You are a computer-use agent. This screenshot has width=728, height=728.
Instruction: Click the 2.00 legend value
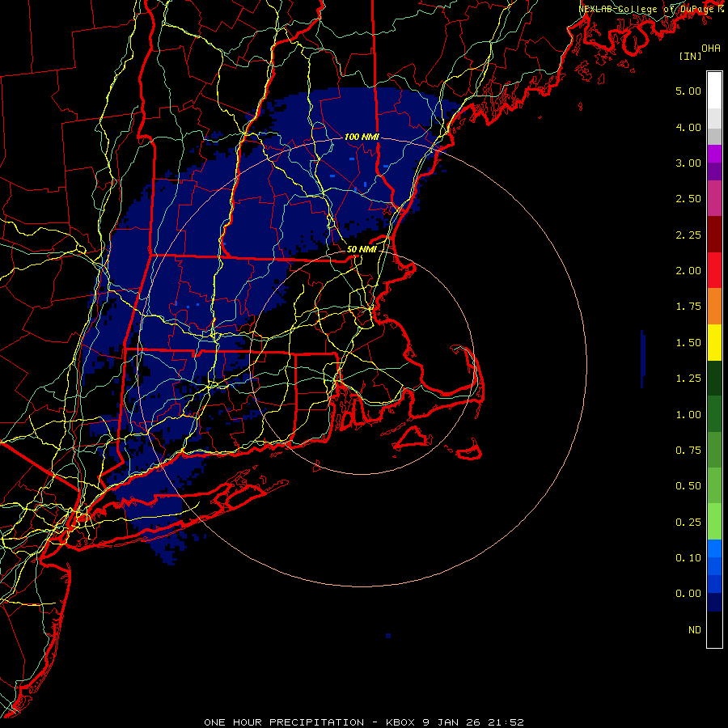[688, 271]
